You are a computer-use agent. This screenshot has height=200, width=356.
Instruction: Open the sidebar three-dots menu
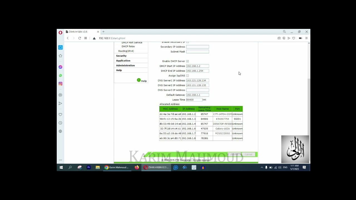(x=60, y=160)
